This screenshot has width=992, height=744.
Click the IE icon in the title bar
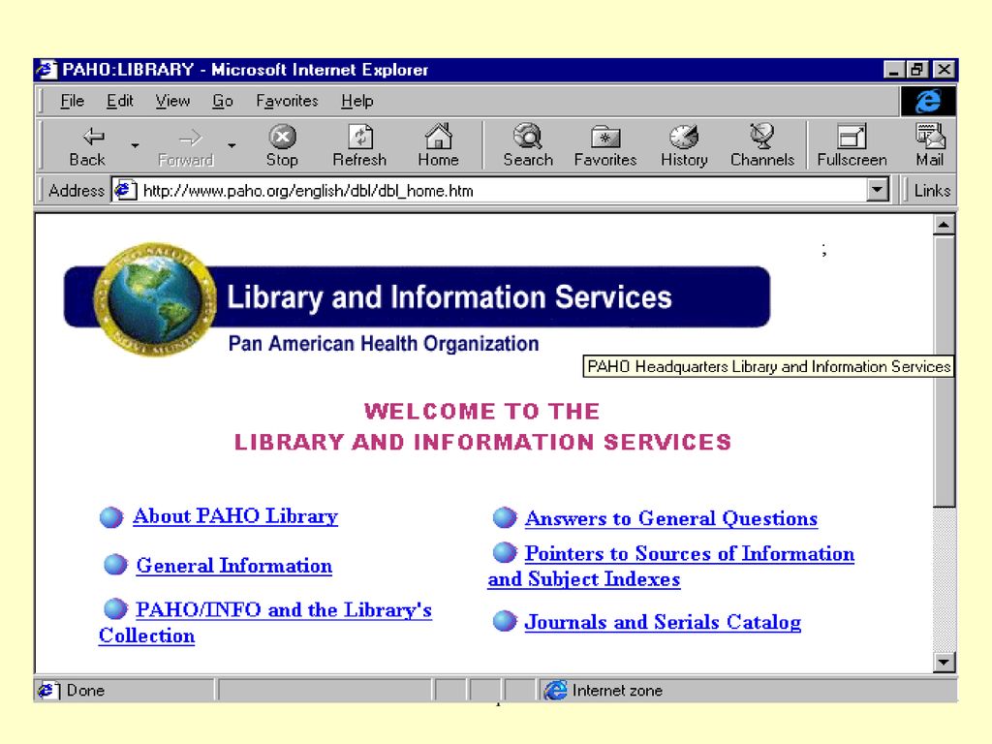pyautogui.click(x=46, y=70)
